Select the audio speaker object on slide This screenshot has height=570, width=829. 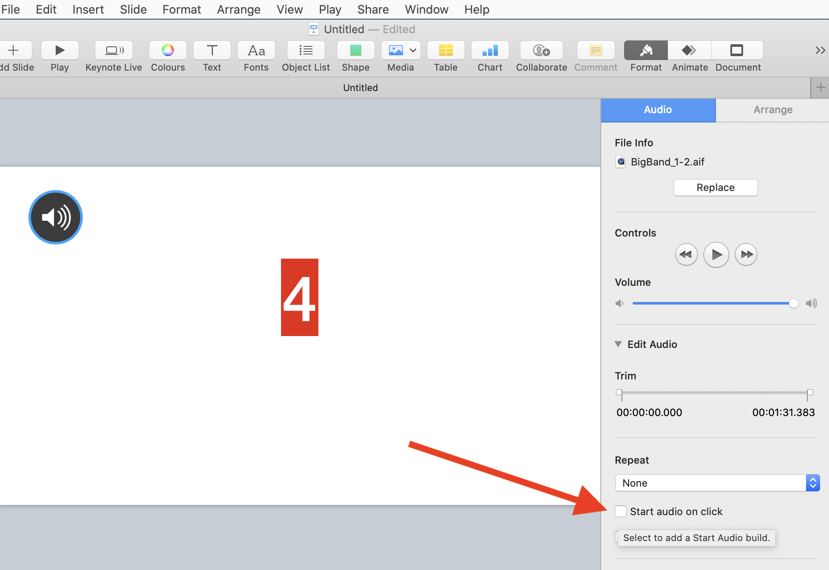coord(55,217)
